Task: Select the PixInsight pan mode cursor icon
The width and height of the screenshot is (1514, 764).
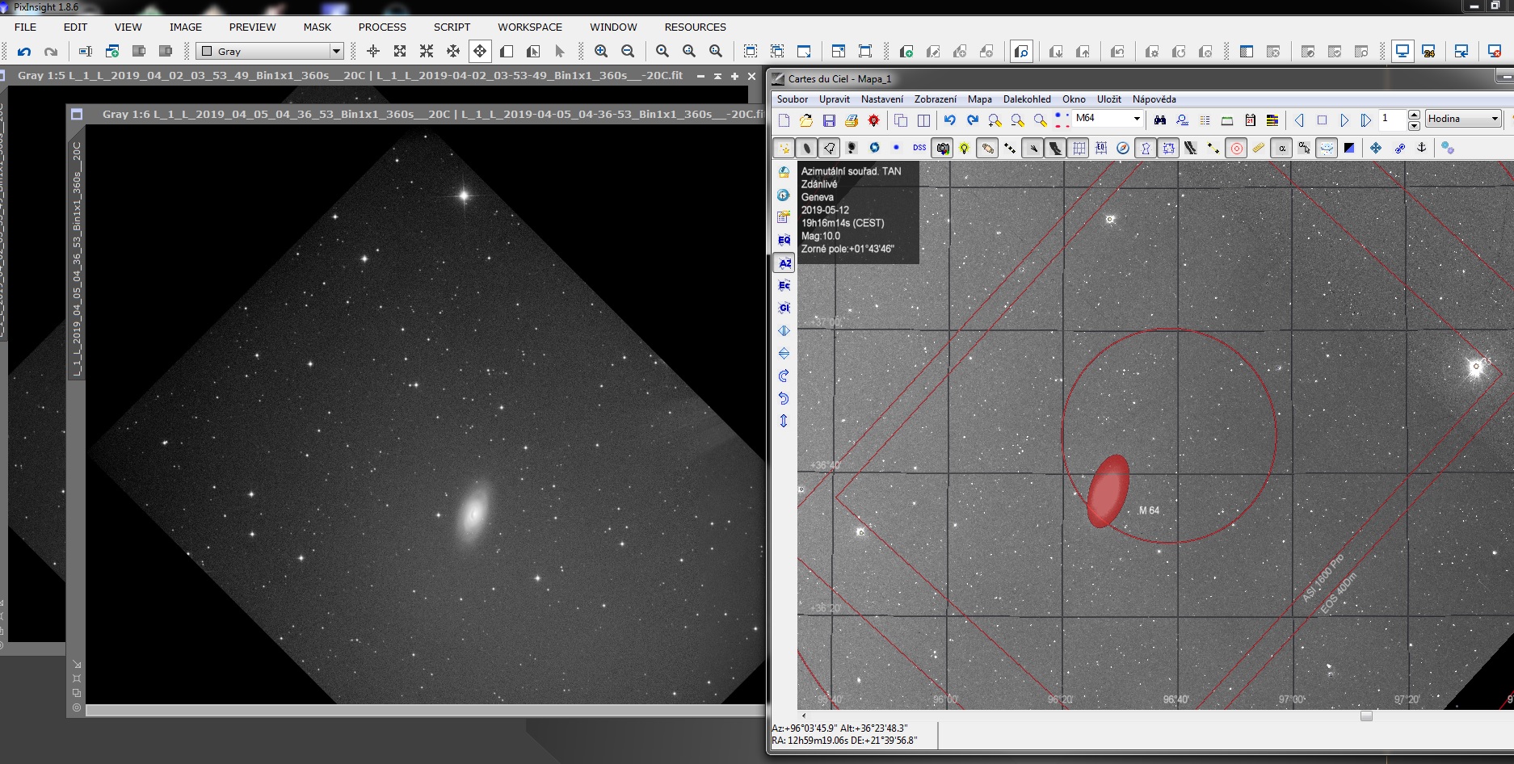Action: coord(480,52)
